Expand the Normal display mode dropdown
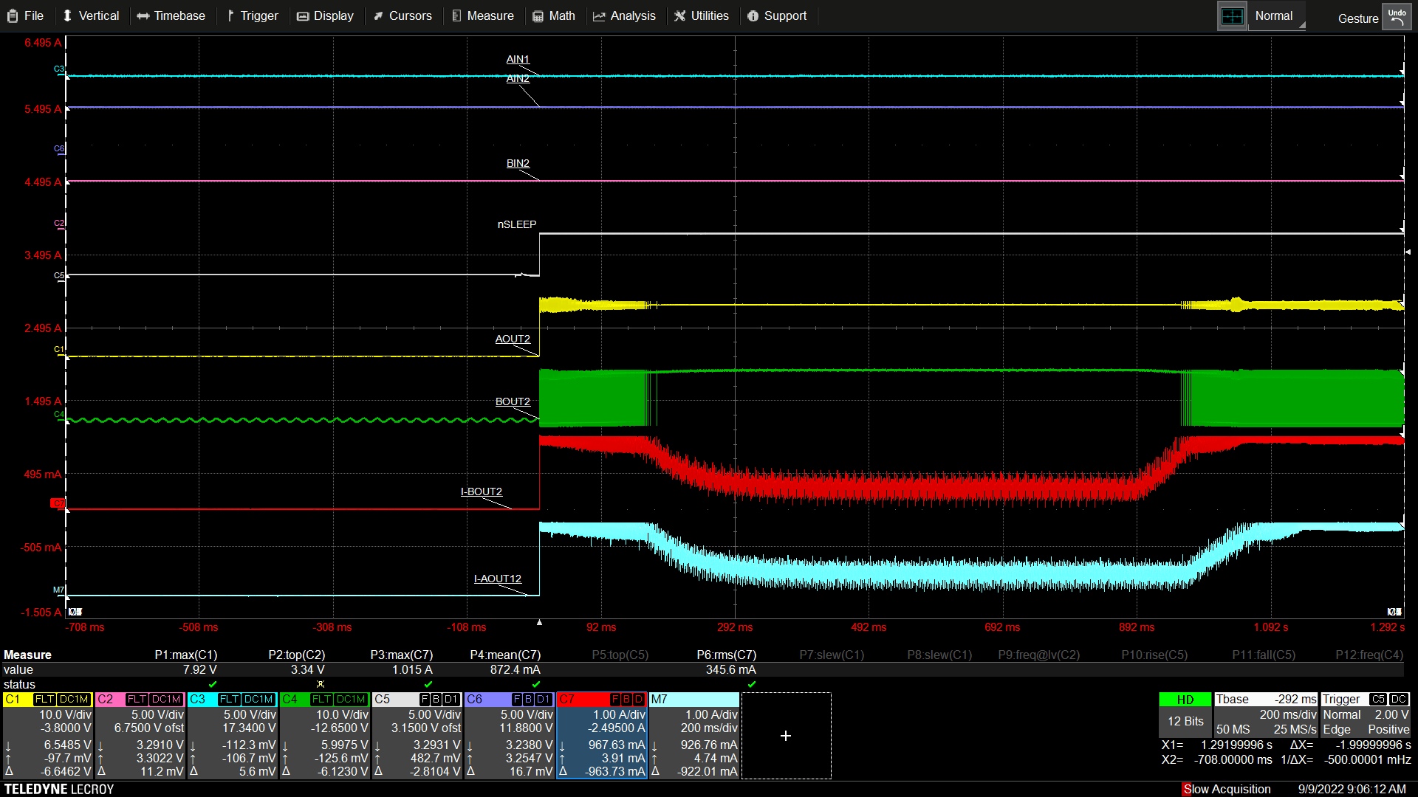 [x=1278, y=16]
